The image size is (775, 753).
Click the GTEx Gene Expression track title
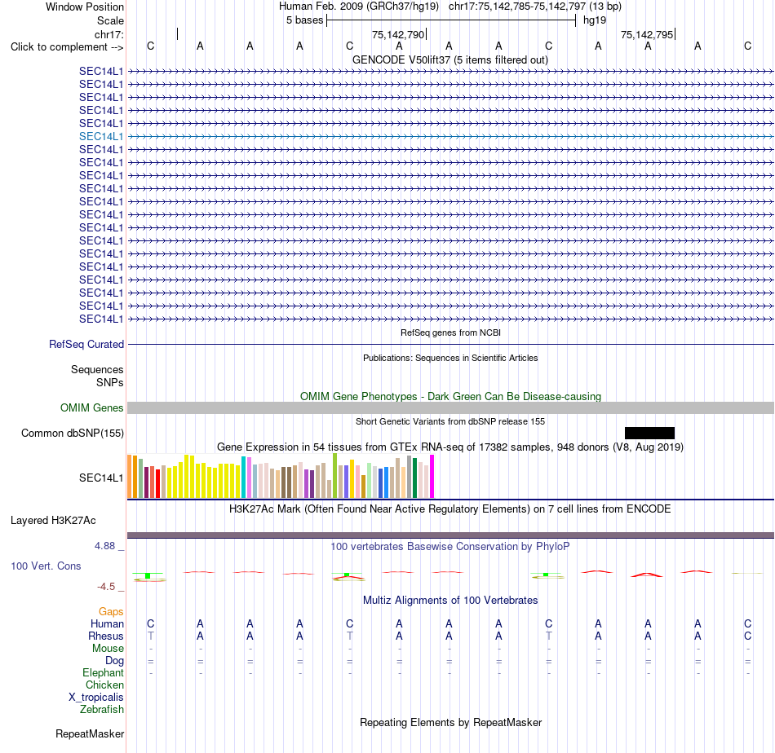[450, 447]
